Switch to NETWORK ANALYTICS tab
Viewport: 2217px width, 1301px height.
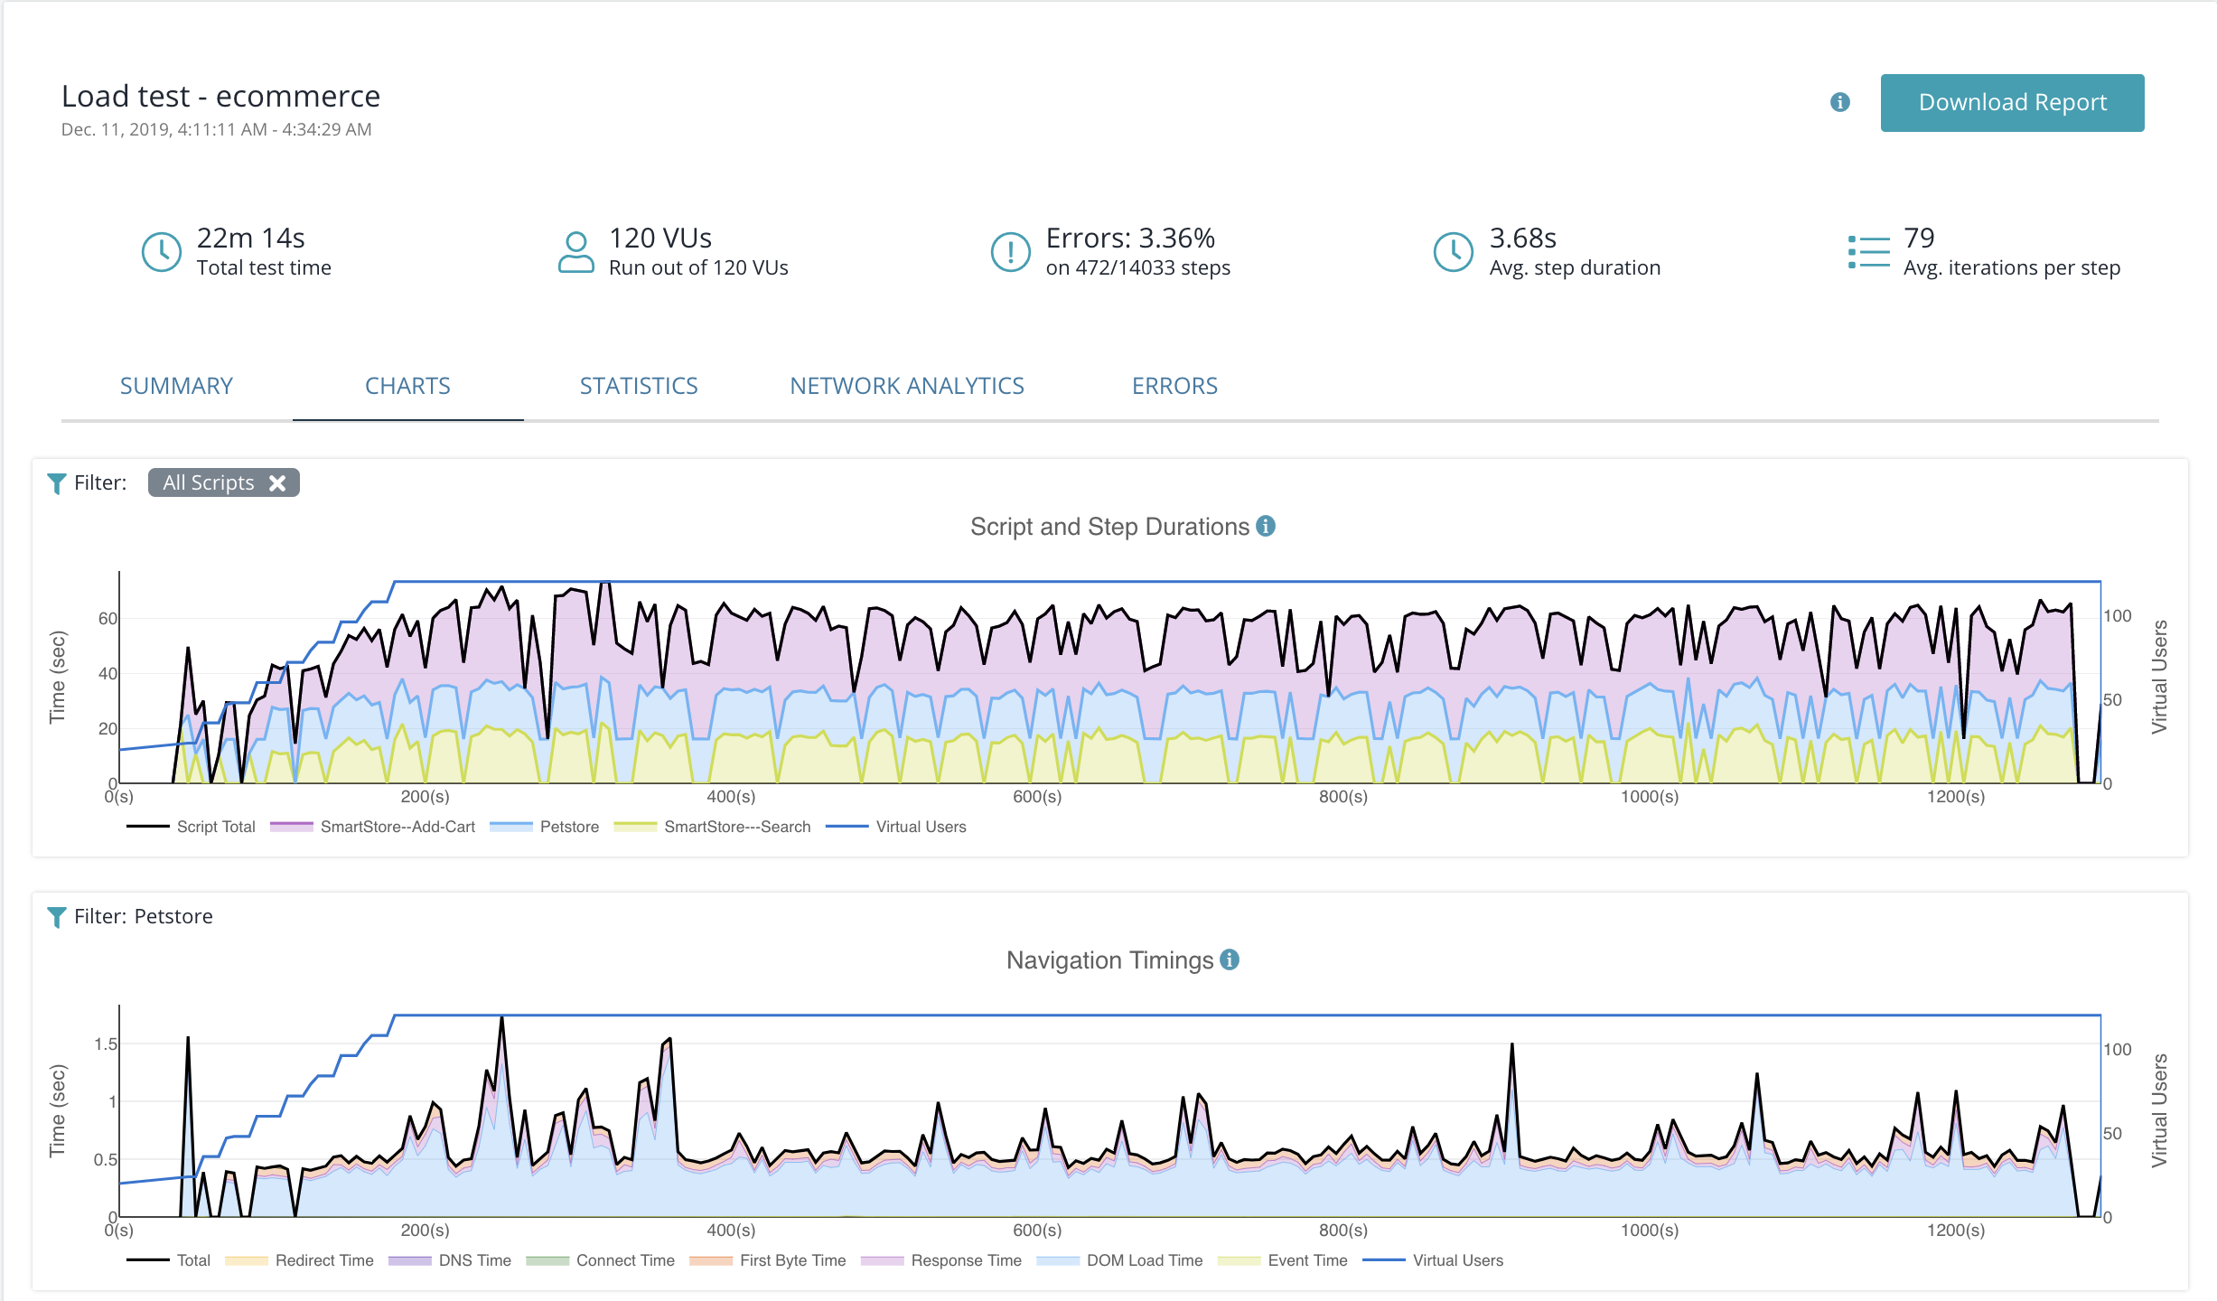(x=906, y=386)
